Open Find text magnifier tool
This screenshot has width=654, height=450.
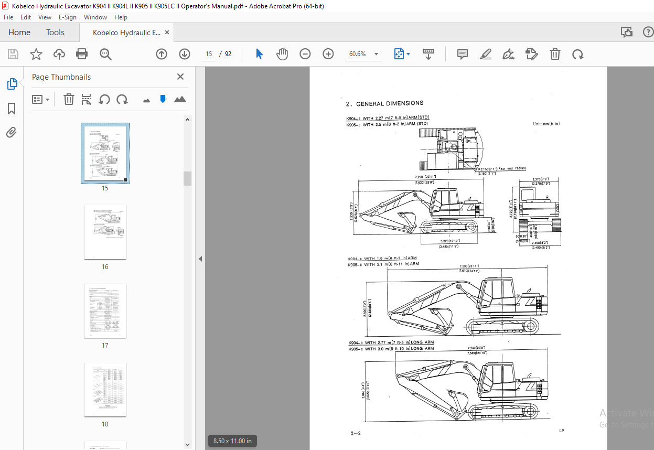coord(106,54)
